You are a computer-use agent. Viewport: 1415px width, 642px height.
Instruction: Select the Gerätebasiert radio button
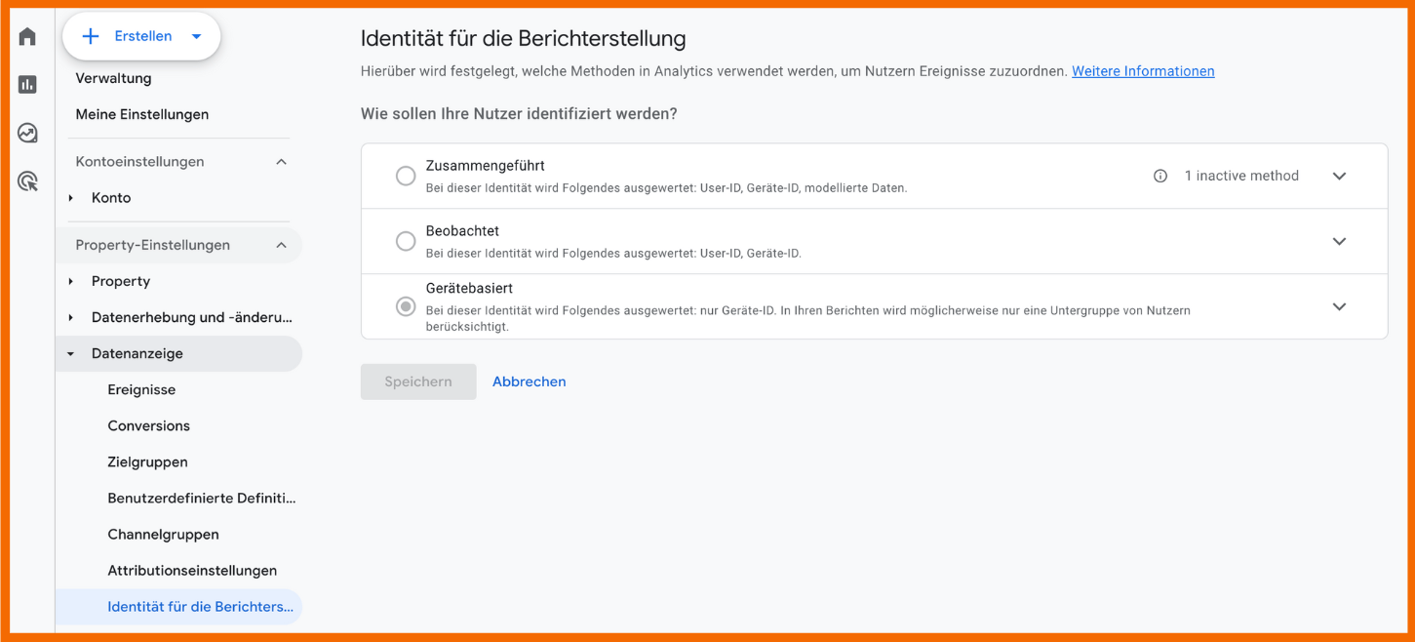click(406, 306)
